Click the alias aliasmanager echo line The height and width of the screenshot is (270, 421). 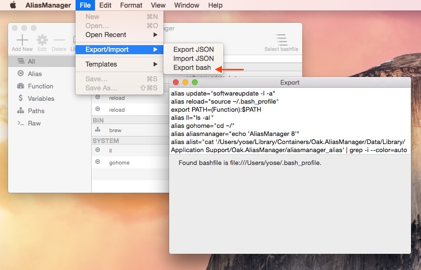pyautogui.click(x=235, y=134)
